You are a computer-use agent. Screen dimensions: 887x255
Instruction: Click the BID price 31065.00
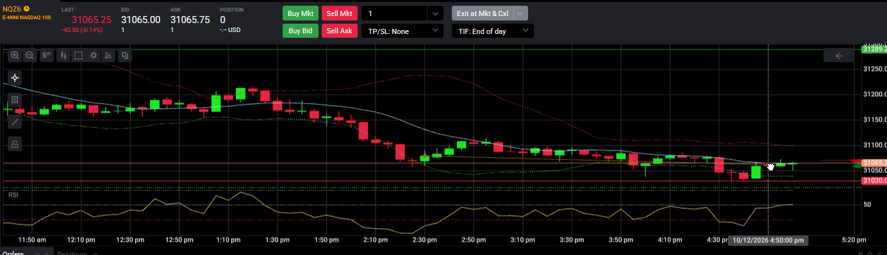pyautogui.click(x=140, y=20)
